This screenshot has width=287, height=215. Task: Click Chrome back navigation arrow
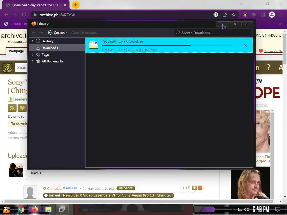coord(6,15)
